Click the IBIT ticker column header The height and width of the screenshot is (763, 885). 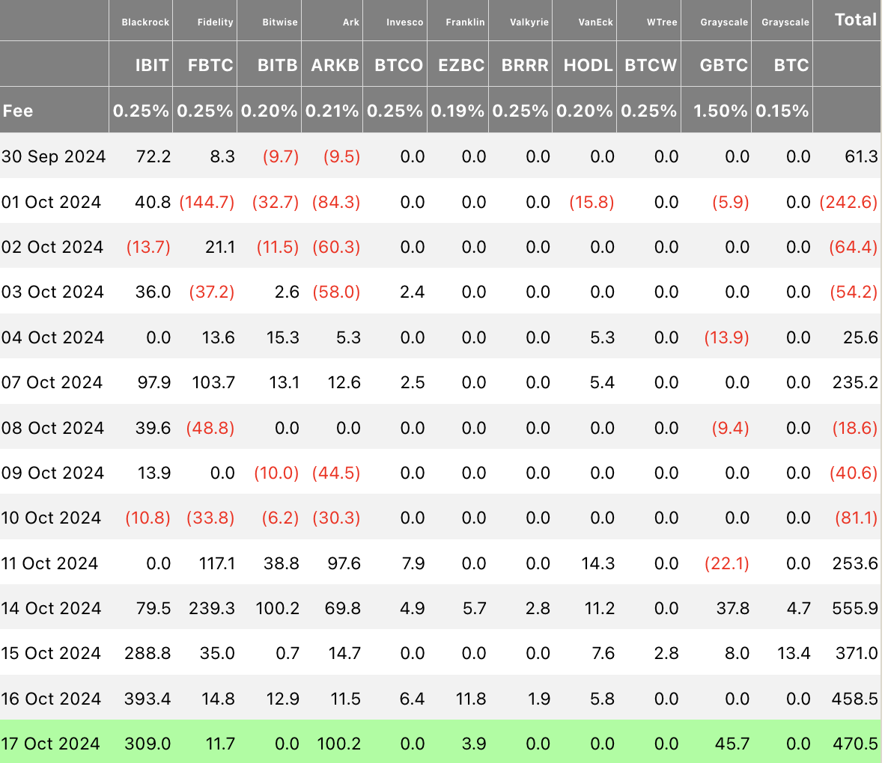(151, 65)
